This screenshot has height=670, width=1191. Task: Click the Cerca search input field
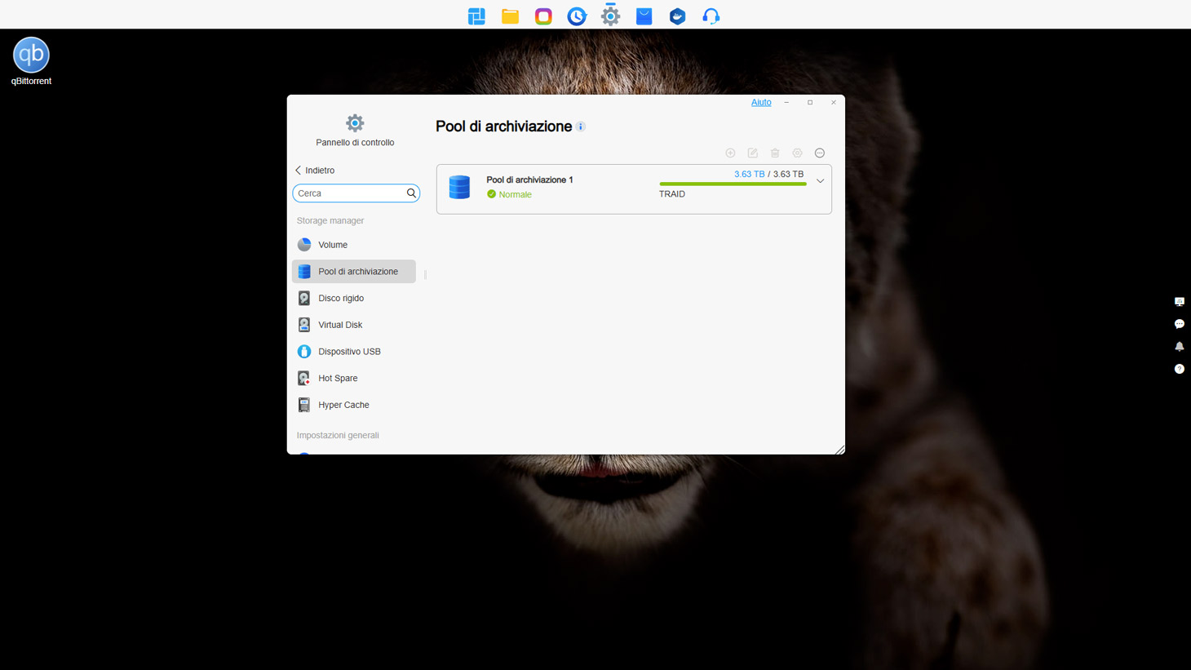(349, 193)
